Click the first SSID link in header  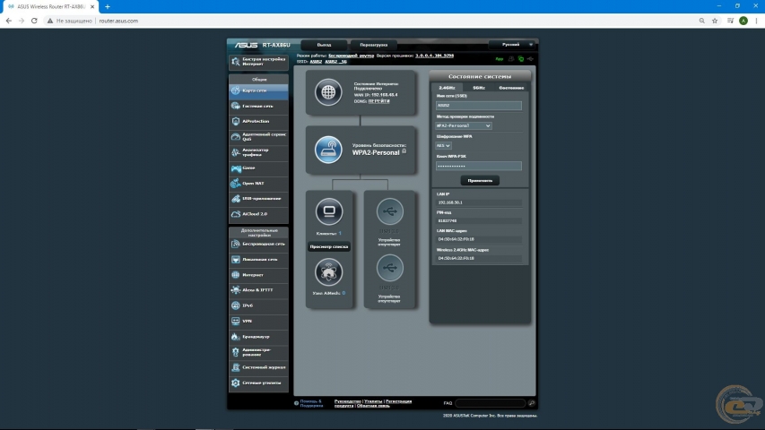(317, 62)
